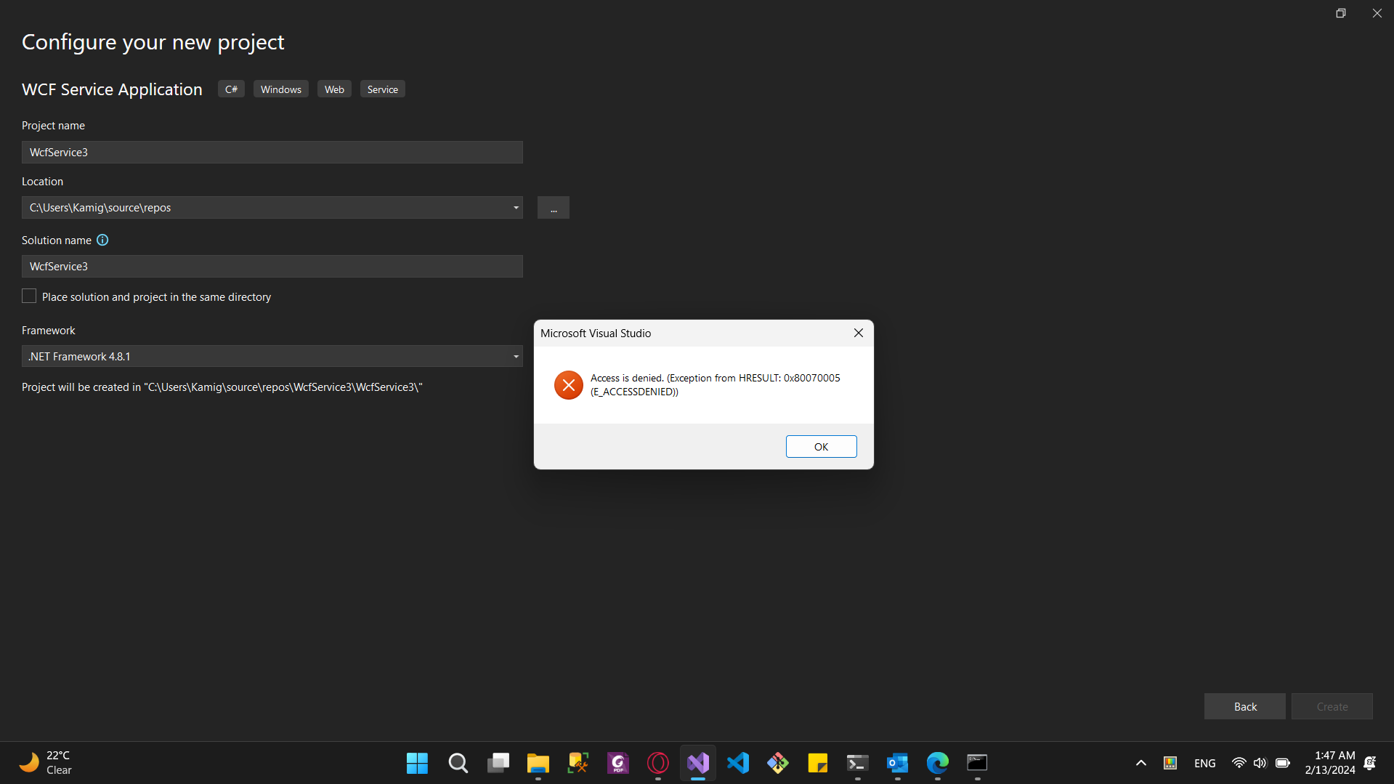
Task: Open the Windows Start menu
Action: coord(418,763)
